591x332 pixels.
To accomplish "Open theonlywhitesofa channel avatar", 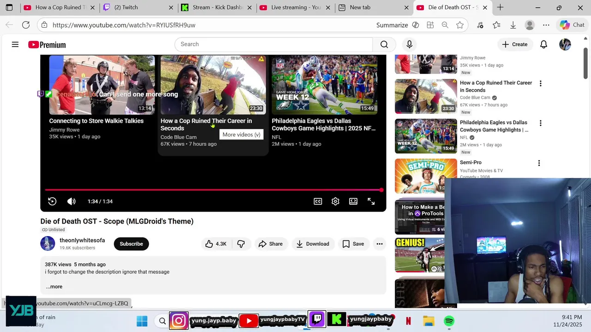I will (48, 243).
